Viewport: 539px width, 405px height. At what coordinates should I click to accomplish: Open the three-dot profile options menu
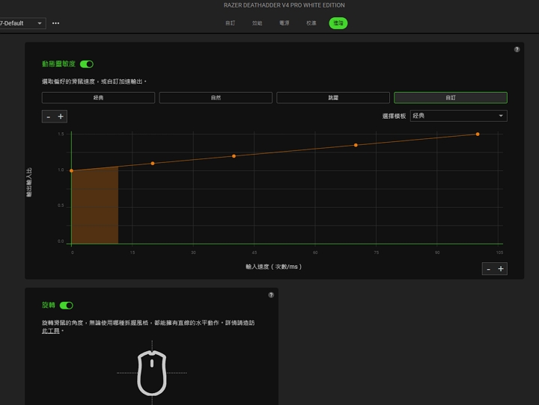coord(55,23)
